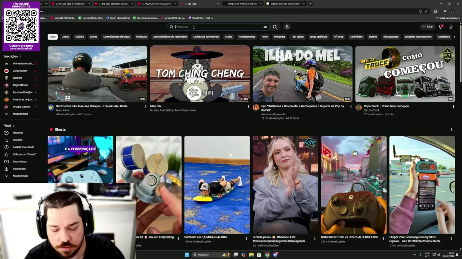This screenshot has width=462, height=259.
Task: Open Downloads in the sidebar
Action: tap(19, 169)
